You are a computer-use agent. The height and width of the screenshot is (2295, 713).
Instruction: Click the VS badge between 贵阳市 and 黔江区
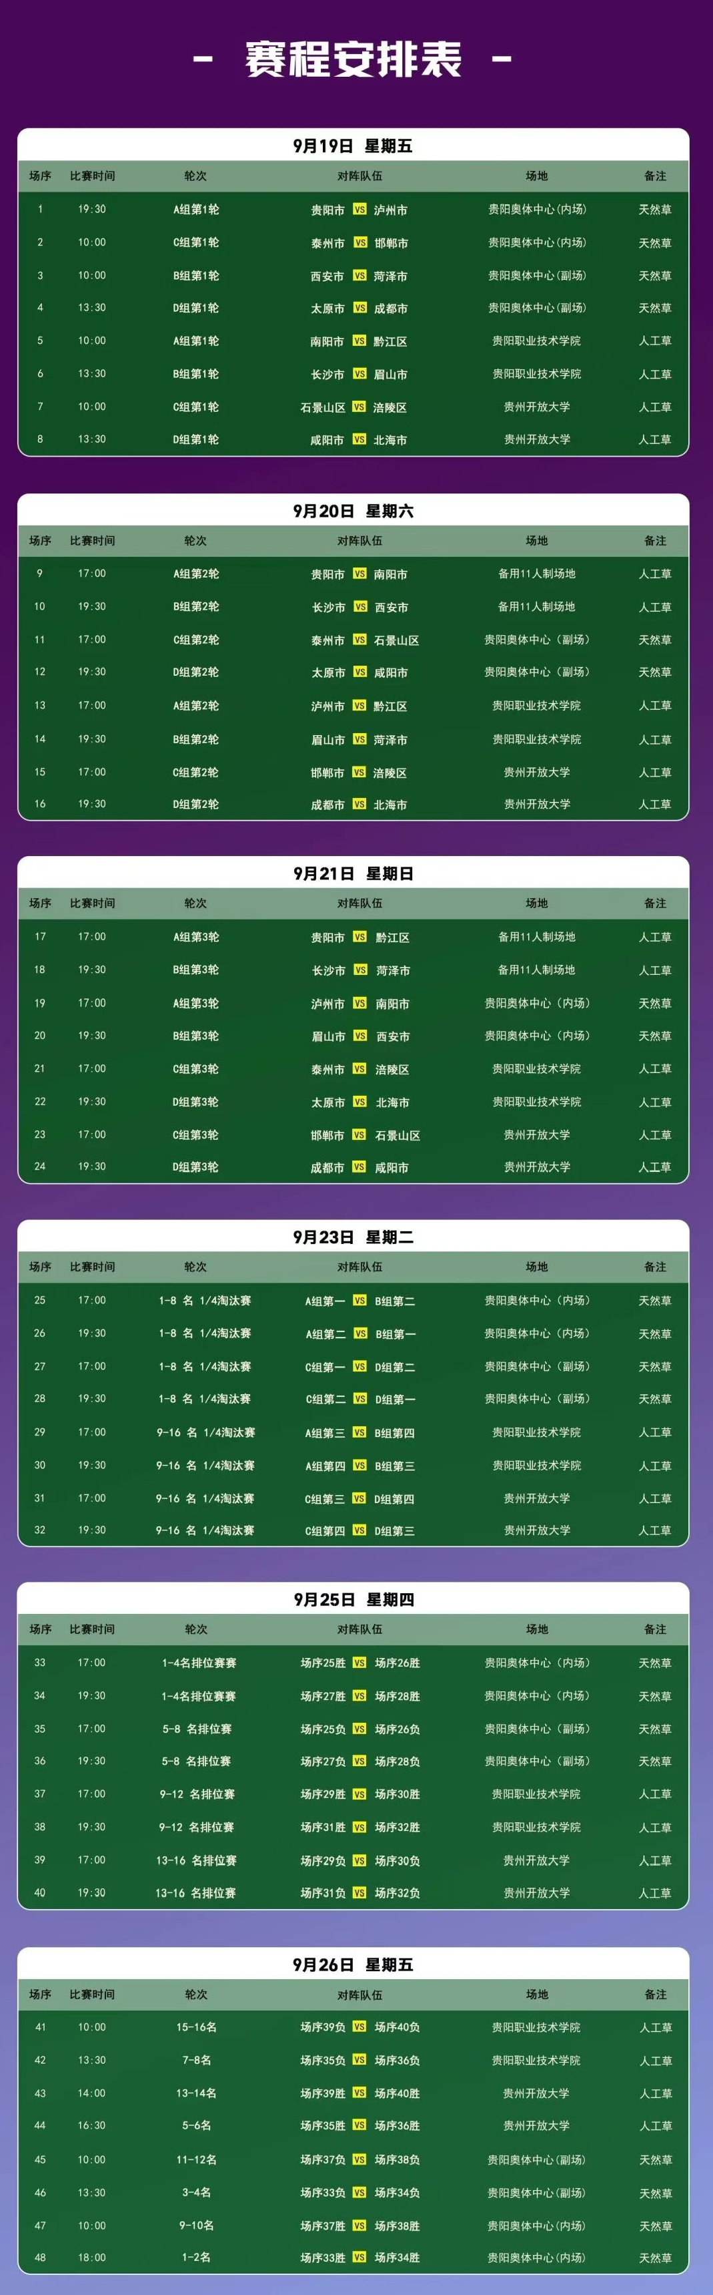coord(361,936)
